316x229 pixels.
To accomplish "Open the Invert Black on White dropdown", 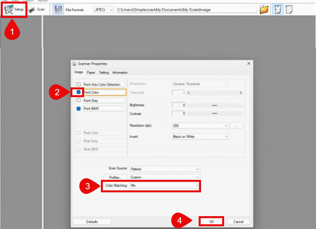I will click(x=200, y=137).
